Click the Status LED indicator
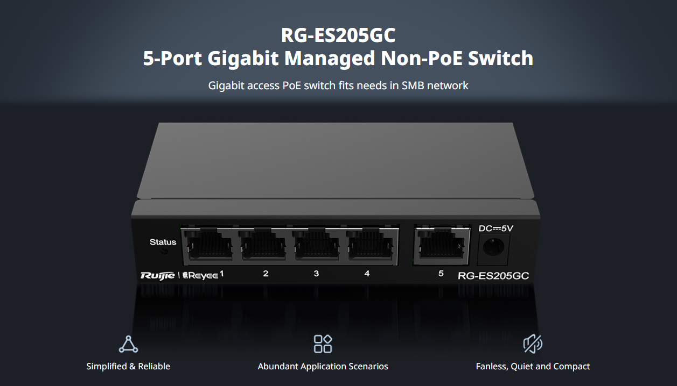Viewport: 677px width, 386px height. coord(165,252)
